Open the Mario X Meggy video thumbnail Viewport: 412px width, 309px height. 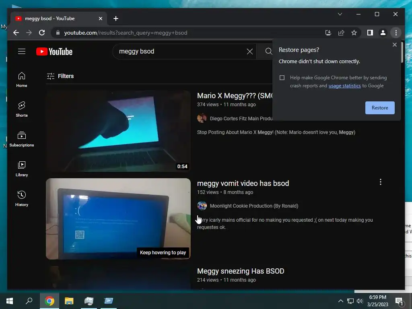[x=118, y=131]
